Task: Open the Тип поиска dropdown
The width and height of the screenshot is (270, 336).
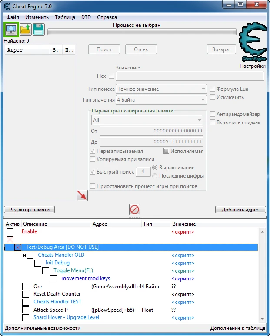Action: click(x=161, y=89)
